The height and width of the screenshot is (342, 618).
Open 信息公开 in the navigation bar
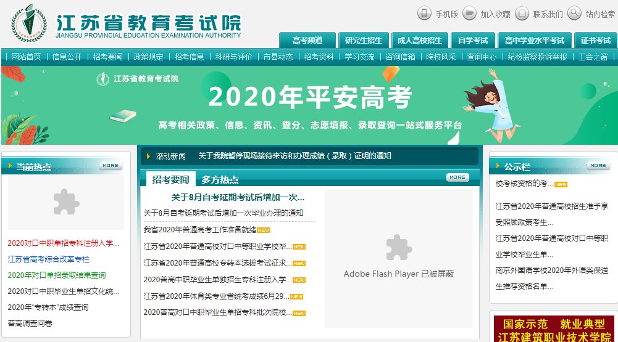tap(67, 57)
